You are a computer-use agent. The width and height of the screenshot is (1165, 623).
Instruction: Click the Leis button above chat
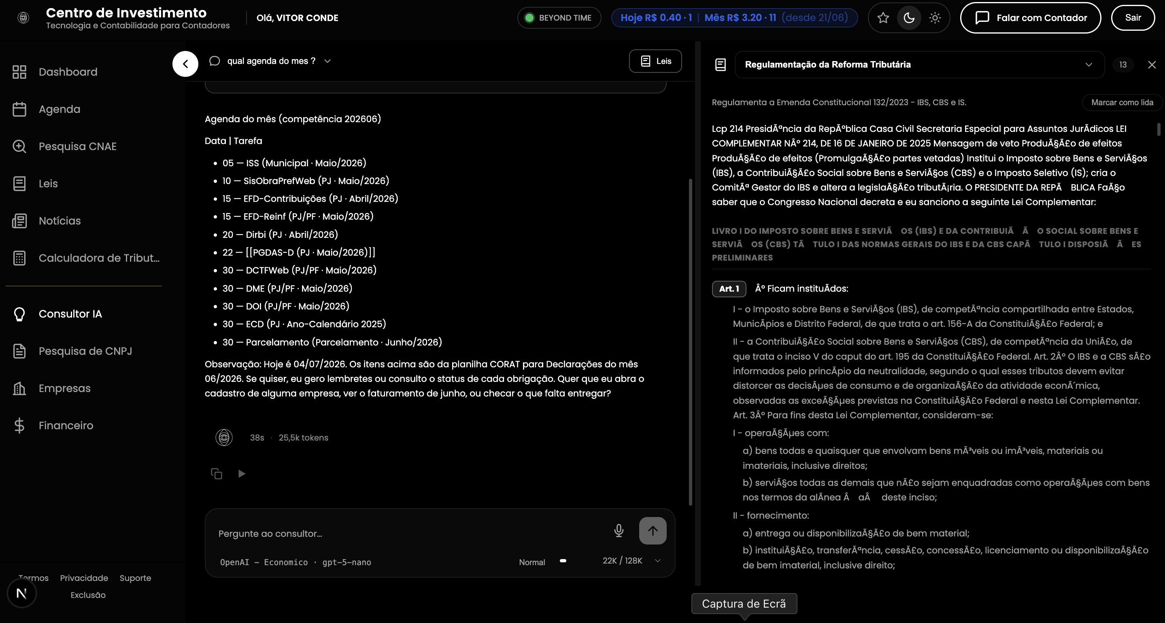tap(655, 61)
